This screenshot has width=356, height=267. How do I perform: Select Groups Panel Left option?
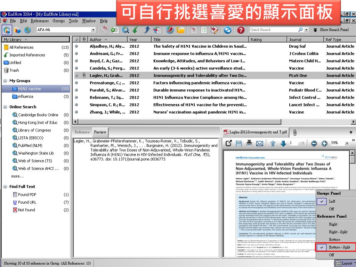click(x=336, y=201)
